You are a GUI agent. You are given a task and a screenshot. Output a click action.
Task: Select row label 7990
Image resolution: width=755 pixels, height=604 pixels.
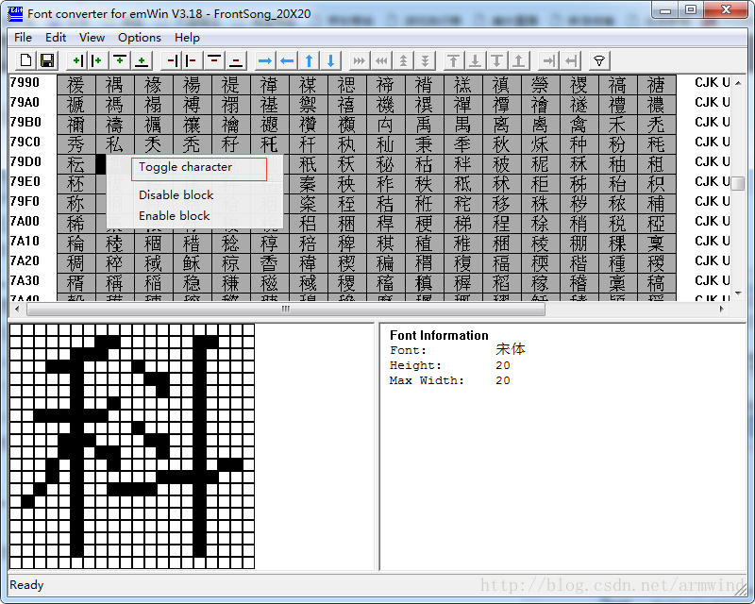tap(25, 82)
